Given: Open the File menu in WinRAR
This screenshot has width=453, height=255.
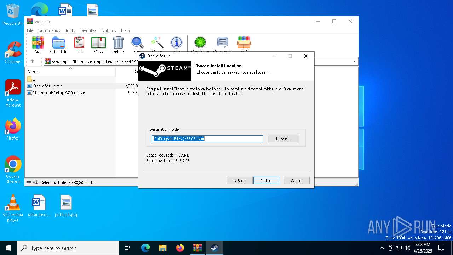Looking at the screenshot, I should pos(30,30).
